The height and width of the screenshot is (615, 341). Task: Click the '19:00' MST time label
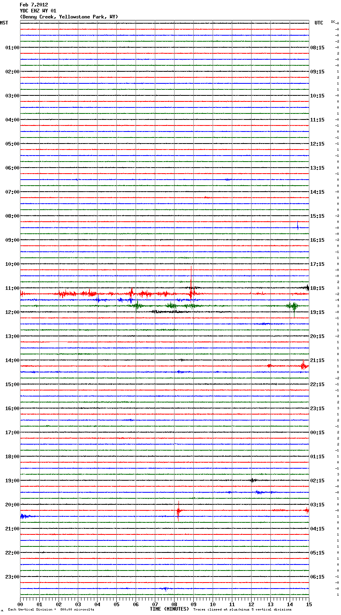[12, 480]
